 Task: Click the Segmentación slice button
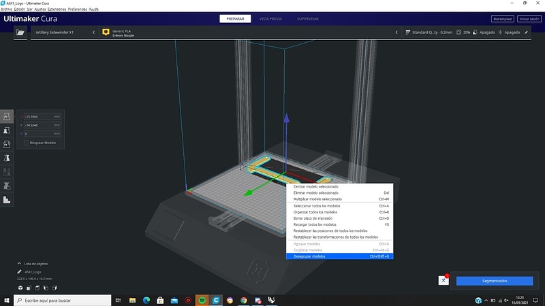click(x=495, y=281)
